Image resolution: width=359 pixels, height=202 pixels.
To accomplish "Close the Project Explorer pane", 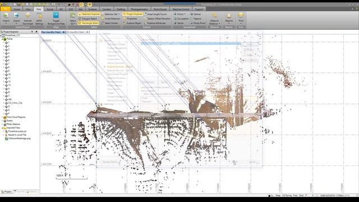I will [36, 32].
